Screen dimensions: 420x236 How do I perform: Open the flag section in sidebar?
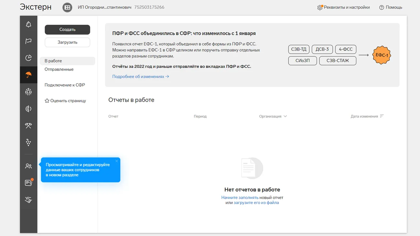(x=28, y=41)
